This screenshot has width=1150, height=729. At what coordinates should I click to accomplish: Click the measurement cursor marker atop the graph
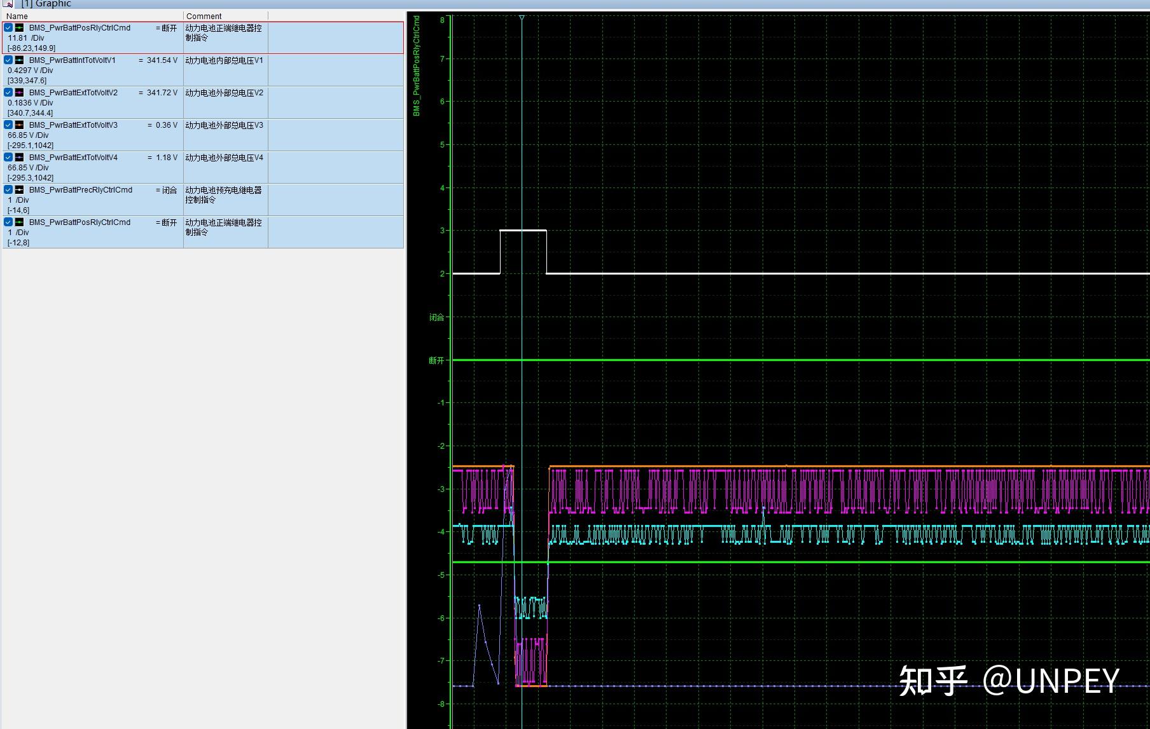[x=522, y=18]
